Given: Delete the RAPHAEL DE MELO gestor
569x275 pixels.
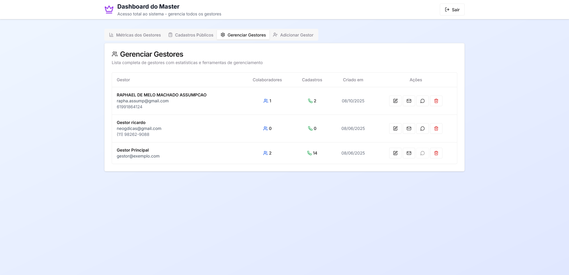Looking at the screenshot, I should (x=436, y=101).
